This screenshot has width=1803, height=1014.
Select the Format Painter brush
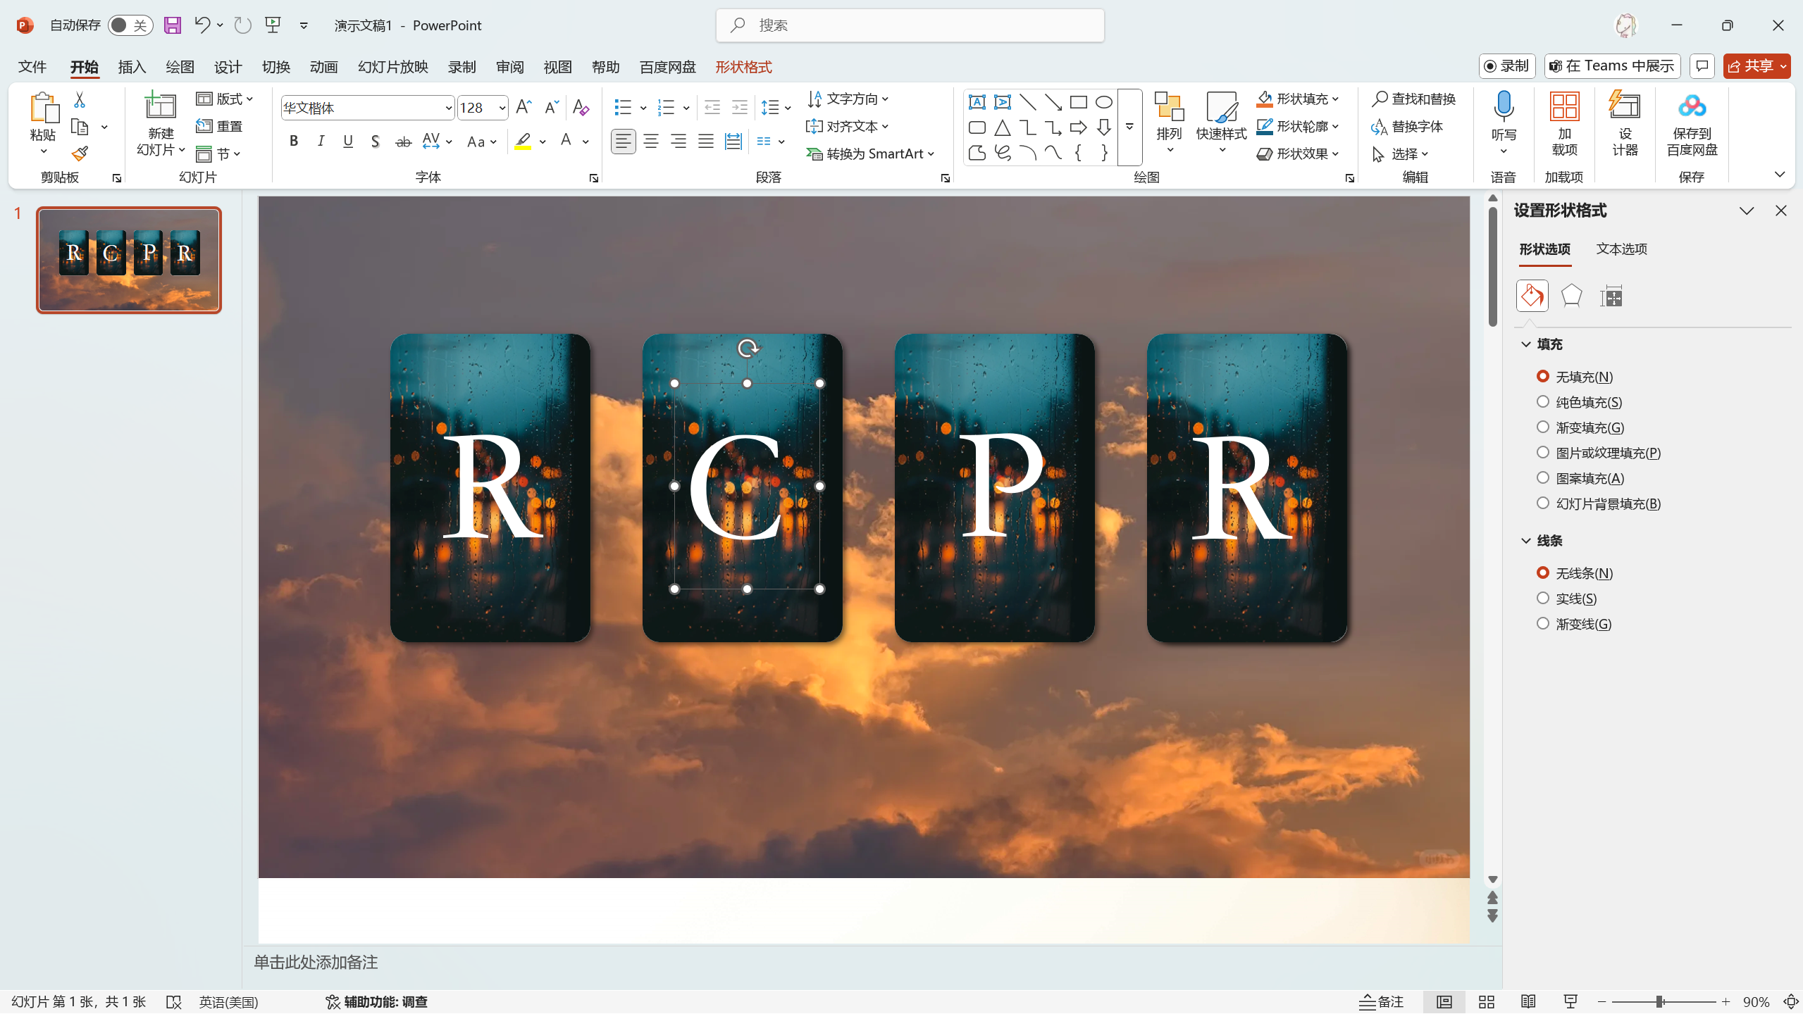click(x=80, y=154)
